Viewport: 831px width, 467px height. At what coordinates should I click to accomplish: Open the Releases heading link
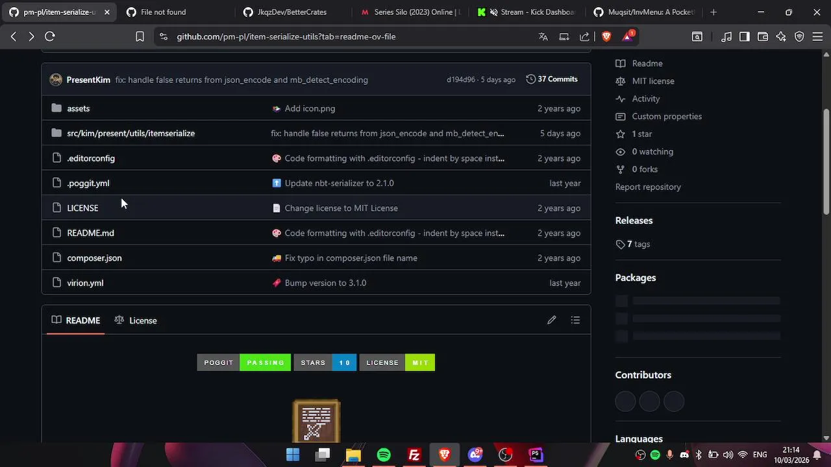pos(634,221)
